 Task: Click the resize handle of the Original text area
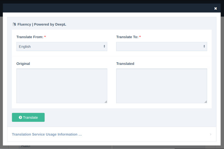[x=106, y=102]
